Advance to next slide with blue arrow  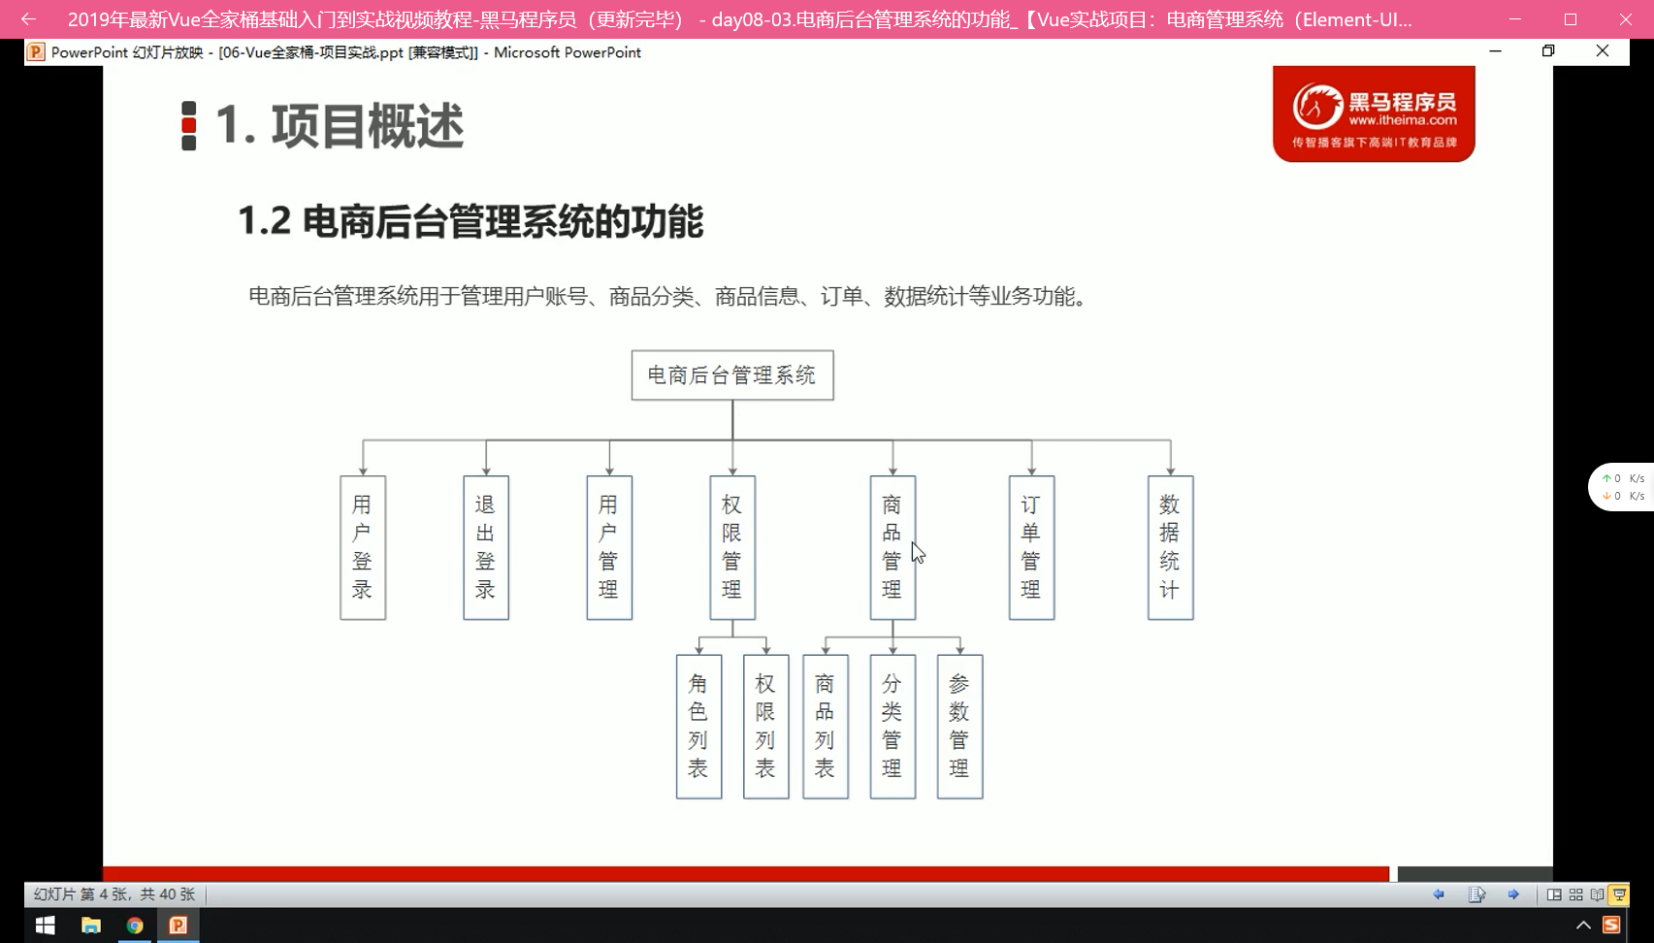pos(1513,894)
